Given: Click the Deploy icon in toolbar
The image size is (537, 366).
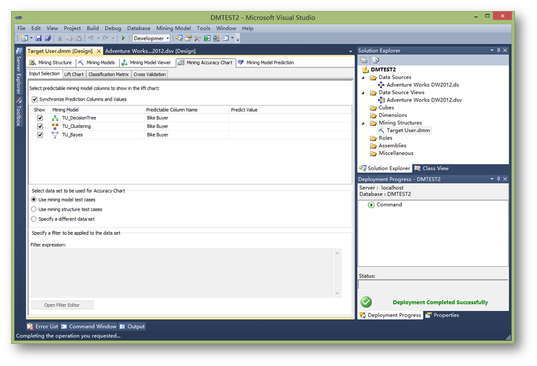Looking at the screenshot, I should [x=207, y=38].
